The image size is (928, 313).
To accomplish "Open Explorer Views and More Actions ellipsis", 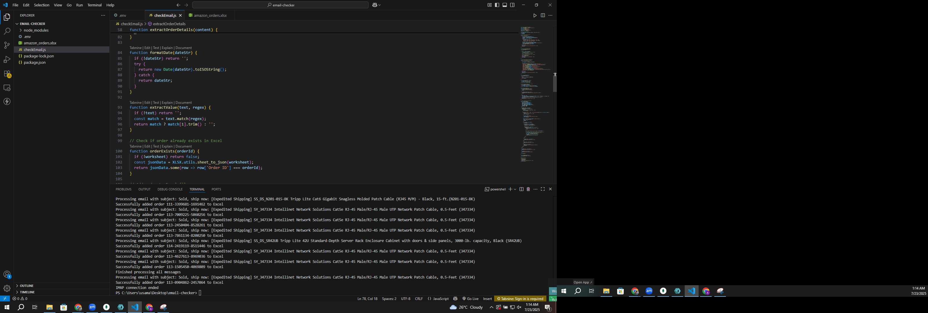I will point(103,15).
